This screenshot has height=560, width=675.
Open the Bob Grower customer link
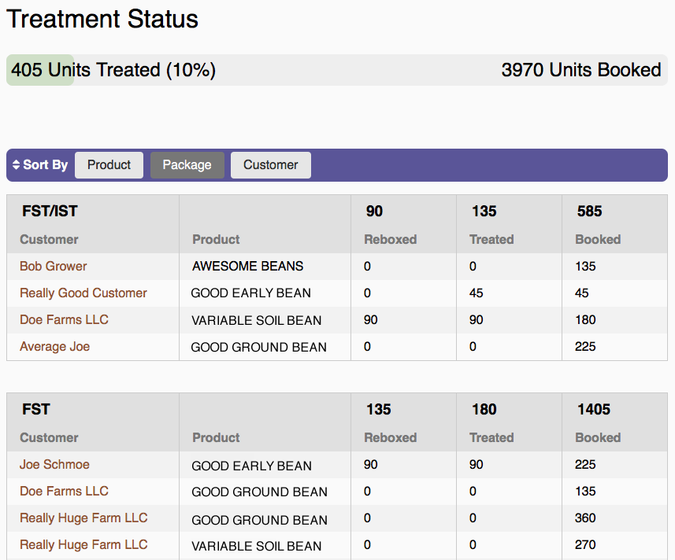click(54, 266)
